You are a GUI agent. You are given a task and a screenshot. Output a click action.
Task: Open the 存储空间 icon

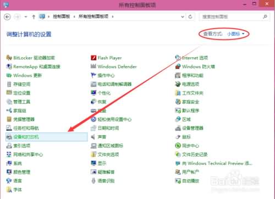(x=9, y=84)
